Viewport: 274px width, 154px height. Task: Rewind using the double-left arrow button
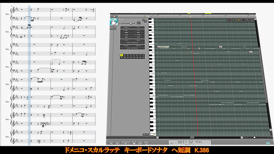[x=117, y=143]
